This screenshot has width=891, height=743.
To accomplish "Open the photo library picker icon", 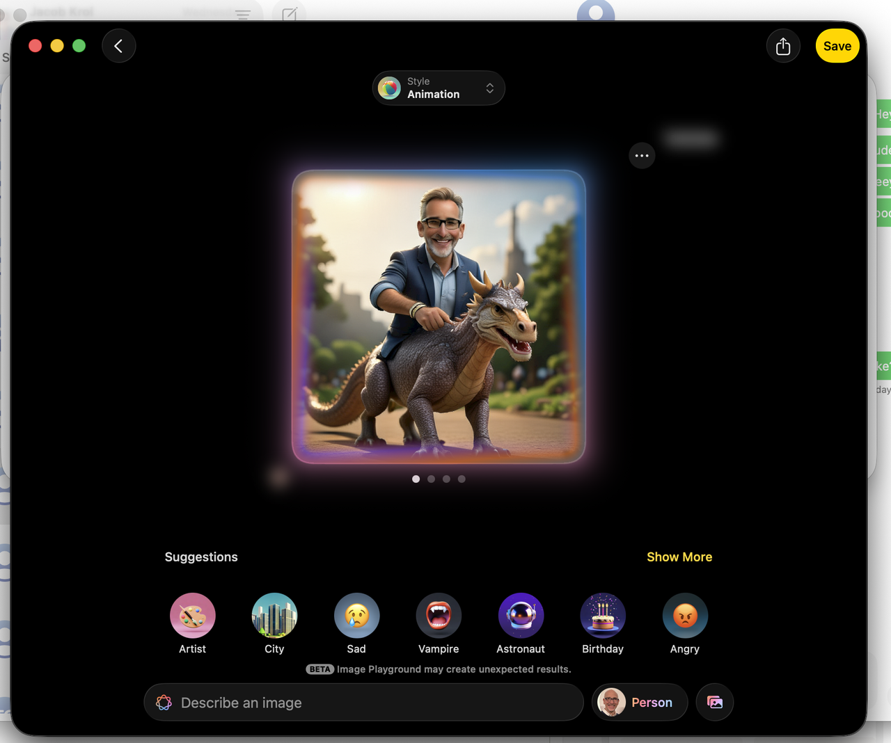I will pyautogui.click(x=715, y=702).
